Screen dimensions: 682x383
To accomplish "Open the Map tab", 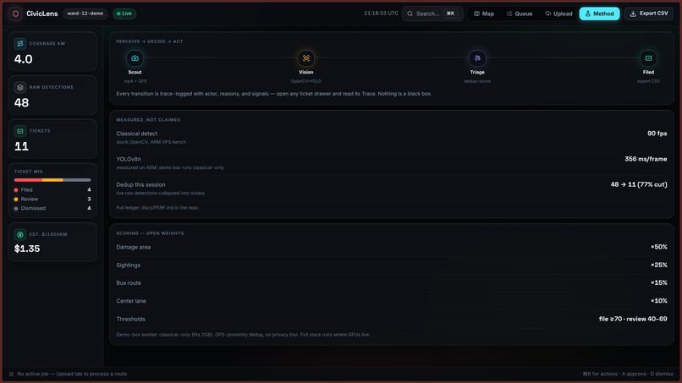I will pyautogui.click(x=484, y=14).
